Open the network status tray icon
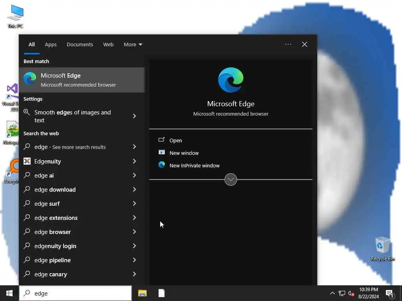Screen dimensions: 402x301 (x=342, y=293)
